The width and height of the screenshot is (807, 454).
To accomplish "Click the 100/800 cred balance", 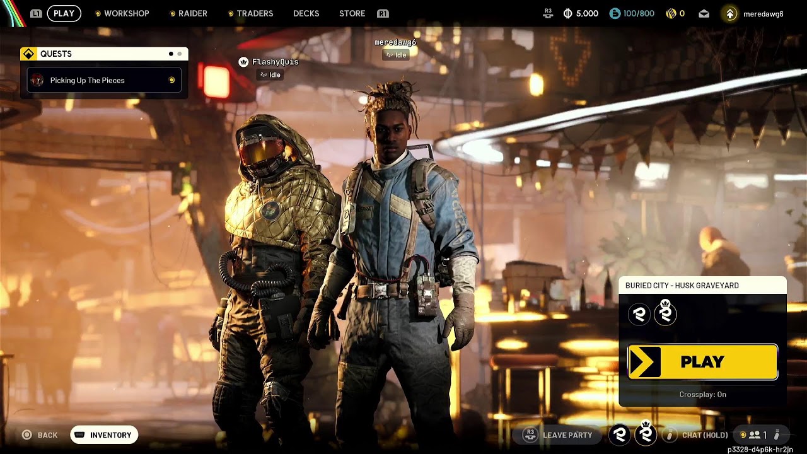I will pos(639,13).
